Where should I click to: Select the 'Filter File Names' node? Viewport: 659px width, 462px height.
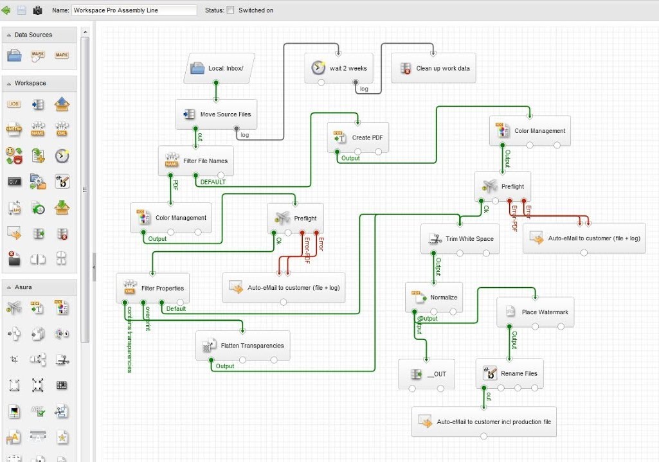pos(196,161)
